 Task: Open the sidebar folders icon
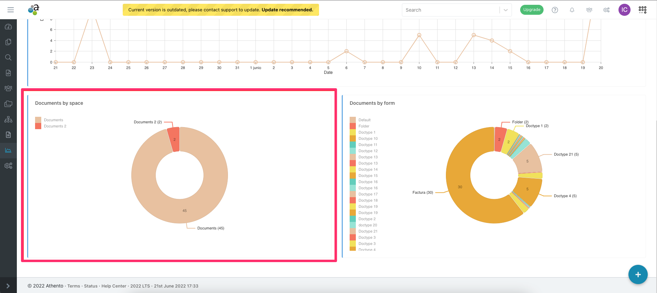coord(8,104)
